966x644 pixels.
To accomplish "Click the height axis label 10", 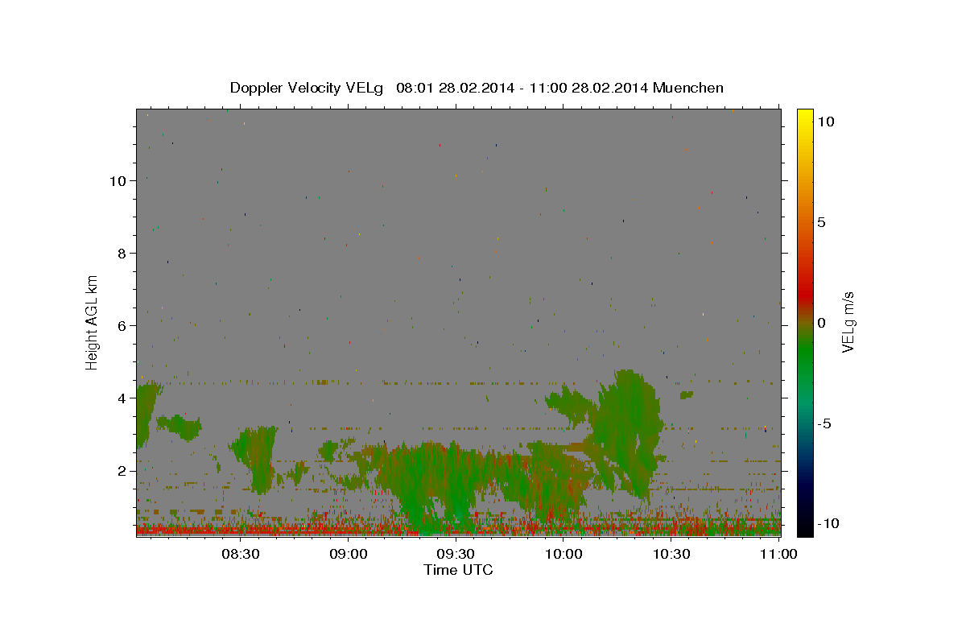I will (118, 180).
